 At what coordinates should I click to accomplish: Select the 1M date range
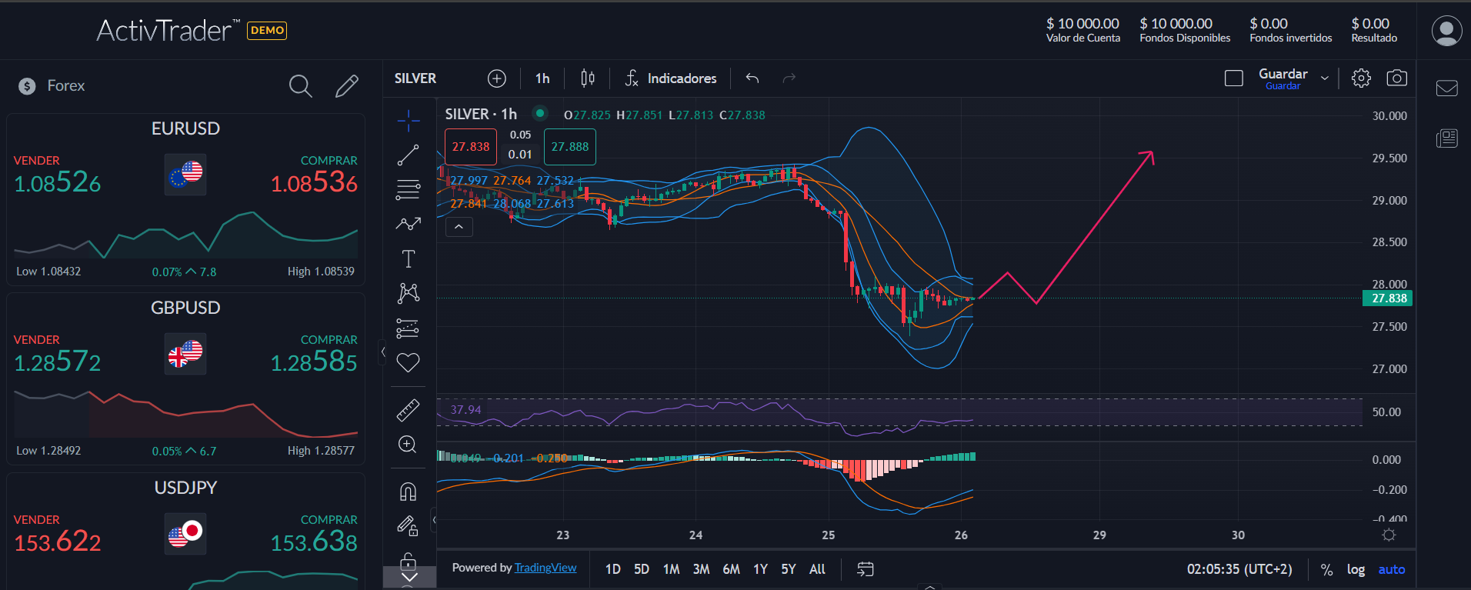pos(671,569)
